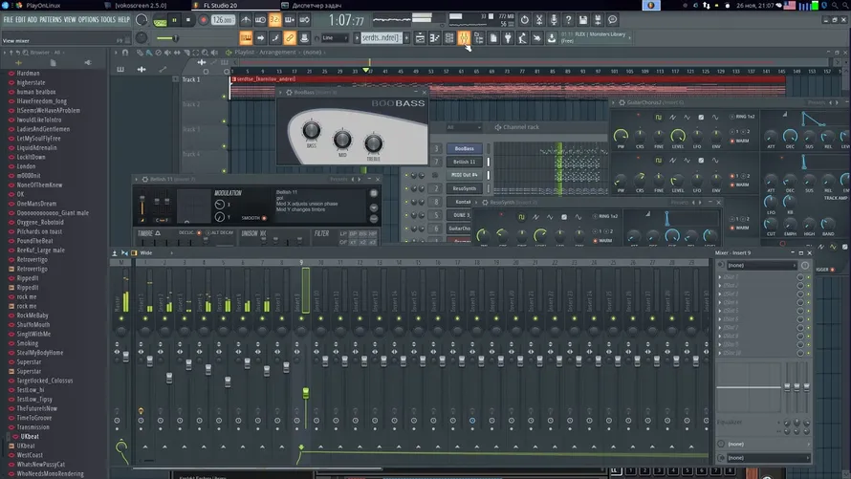Viewport: 851px width, 479px height.
Task: Select the Playlist paint brush tool
Action: 149,53
